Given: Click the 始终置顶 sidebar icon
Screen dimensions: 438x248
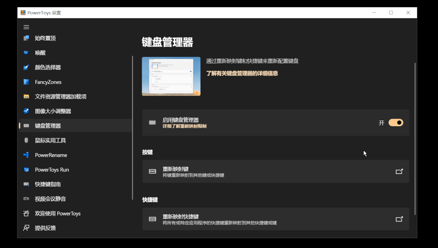Looking at the screenshot, I should (26, 38).
